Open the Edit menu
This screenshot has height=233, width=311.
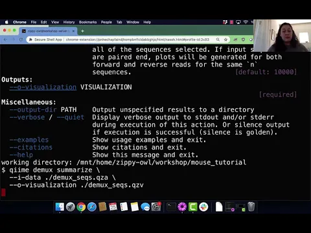[43, 22]
